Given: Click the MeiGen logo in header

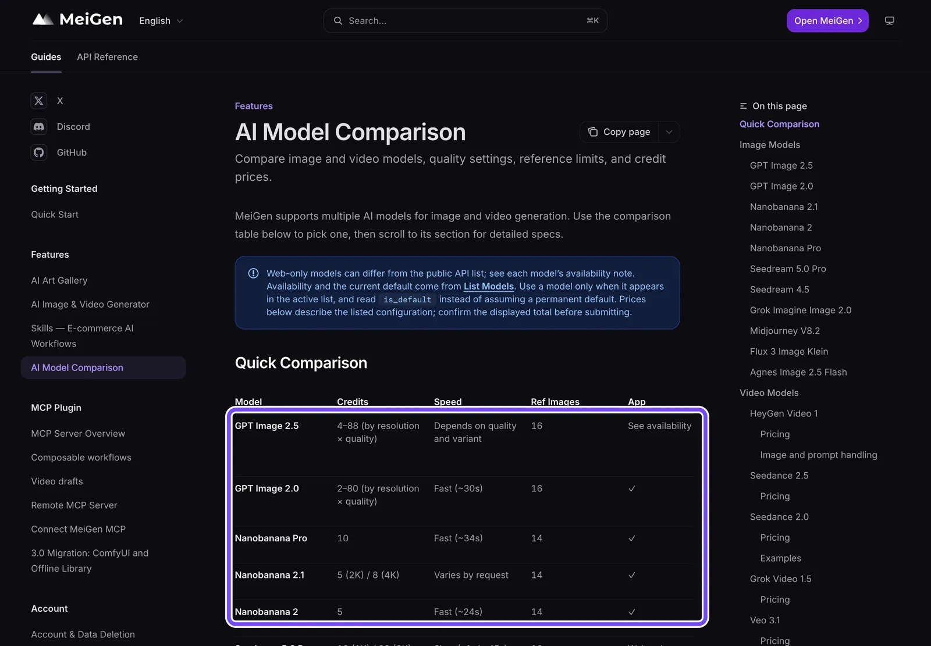Looking at the screenshot, I should click(x=77, y=20).
